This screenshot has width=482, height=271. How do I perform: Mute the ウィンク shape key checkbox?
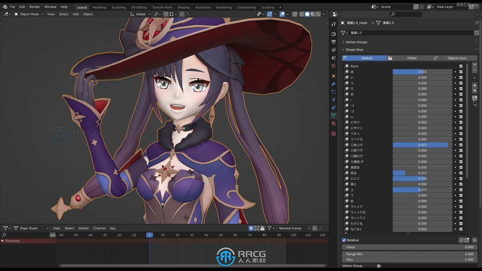coord(461,207)
